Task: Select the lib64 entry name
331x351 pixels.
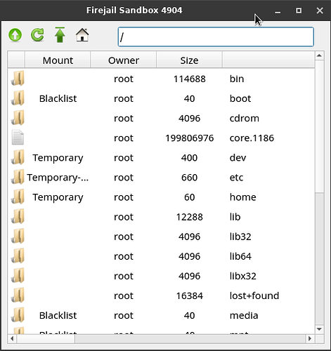Action: click(x=240, y=256)
